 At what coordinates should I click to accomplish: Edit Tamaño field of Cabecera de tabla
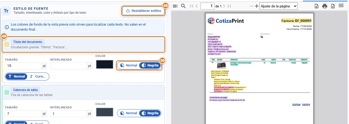click(x=23, y=114)
